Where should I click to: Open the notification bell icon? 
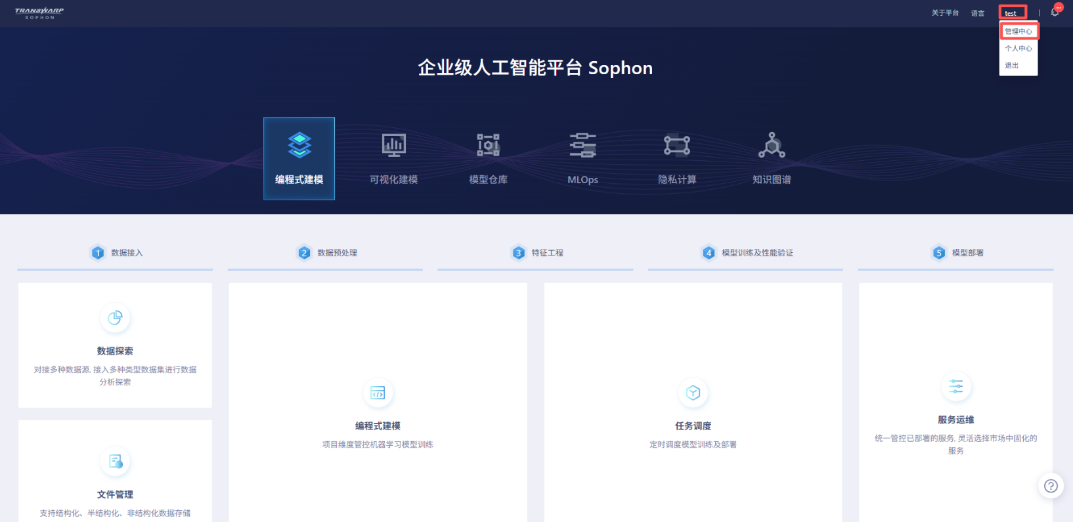click(x=1055, y=12)
